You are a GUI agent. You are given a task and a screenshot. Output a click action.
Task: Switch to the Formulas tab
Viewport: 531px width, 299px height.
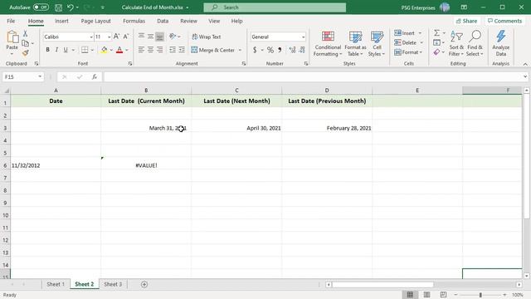pyautogui.click(x=134, y=21)
